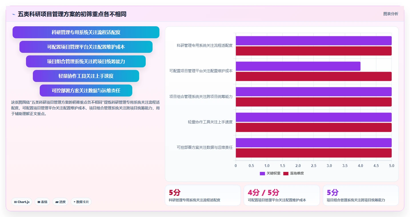Screen dimensions: 410x217
Task: Open the 5分 项目组合管理系统 data card
Action: point(361,195)
